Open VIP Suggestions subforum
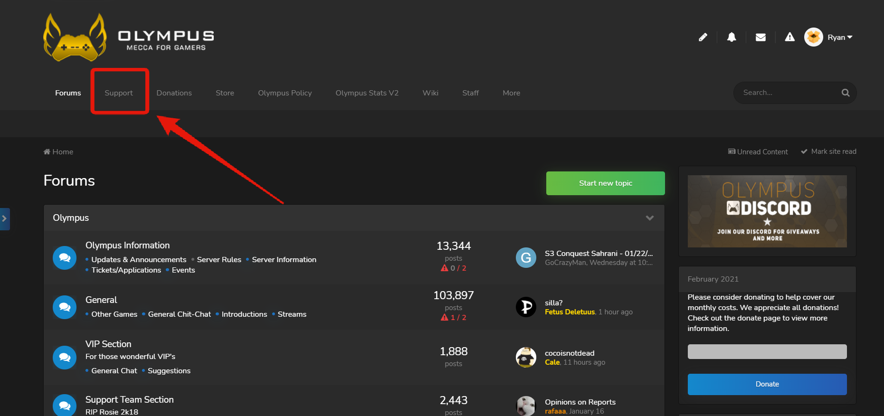 point(169,371)
